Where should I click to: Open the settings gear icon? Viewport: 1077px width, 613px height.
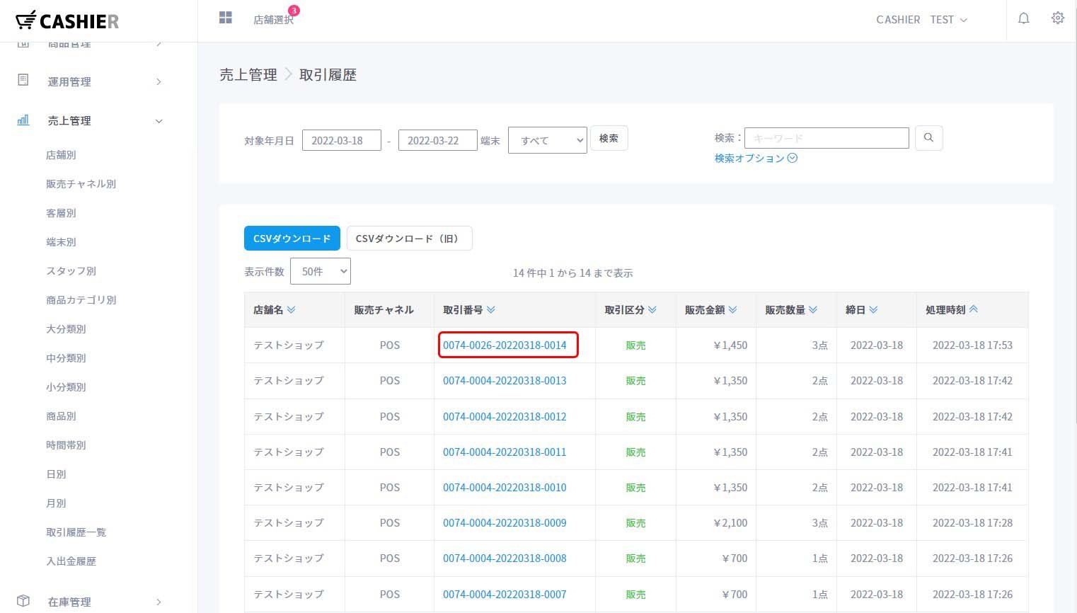coord(1058,18)
